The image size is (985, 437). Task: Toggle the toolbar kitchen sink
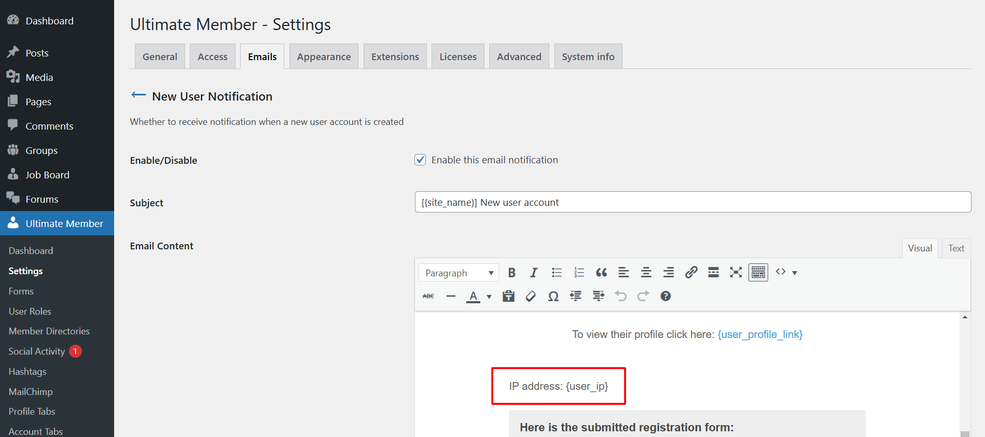click(x=758, y=273)
